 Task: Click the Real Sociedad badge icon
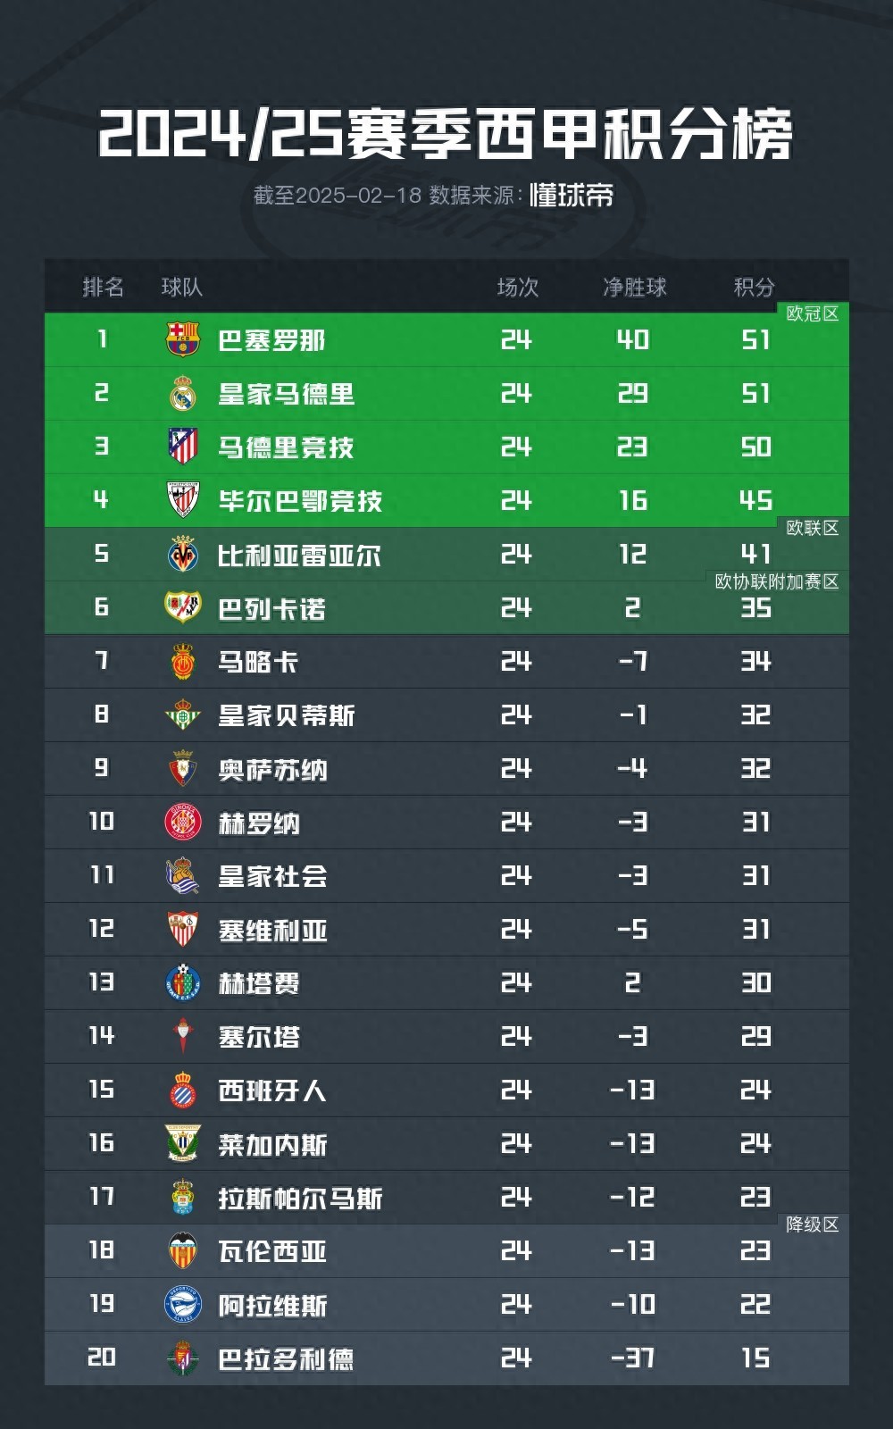coord(183,875)
